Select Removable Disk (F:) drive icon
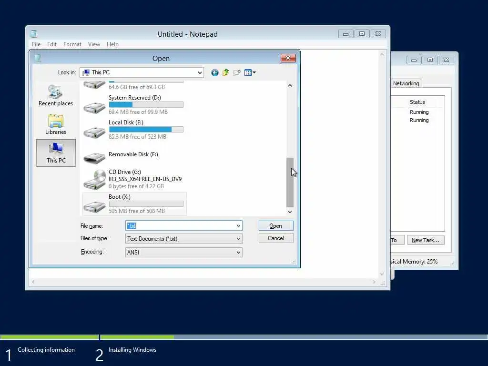 click(94, 157)
